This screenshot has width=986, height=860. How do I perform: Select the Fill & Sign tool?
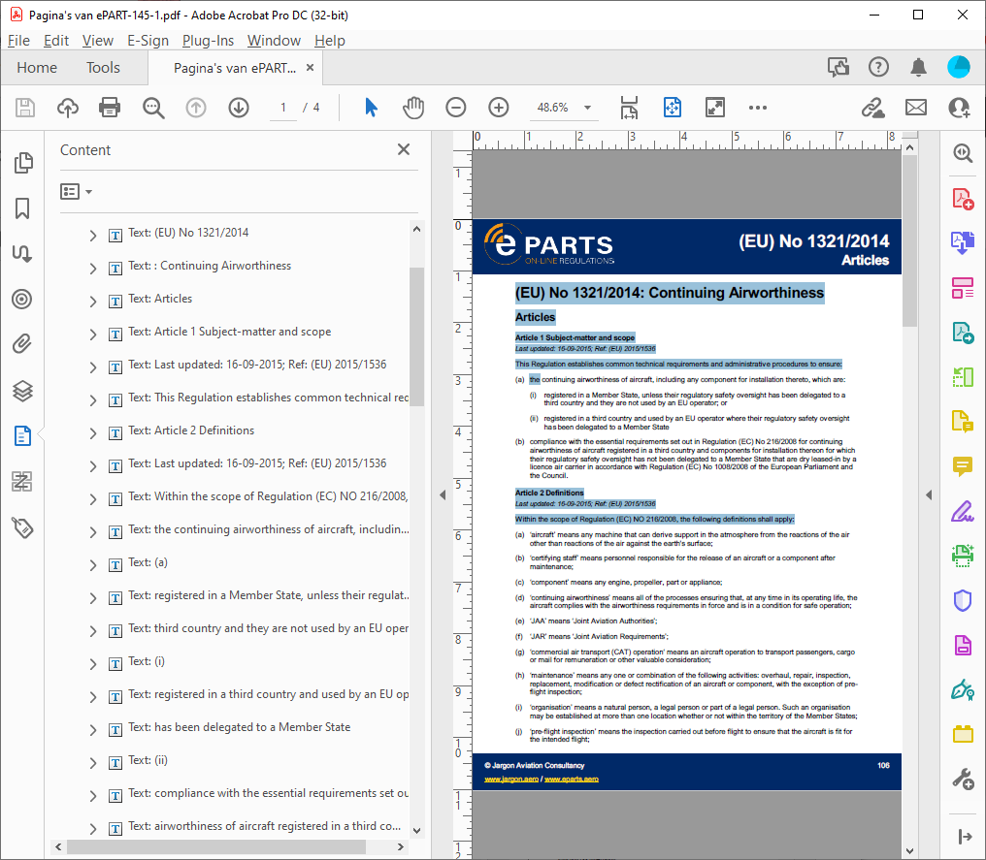click(x=962, y=511)
